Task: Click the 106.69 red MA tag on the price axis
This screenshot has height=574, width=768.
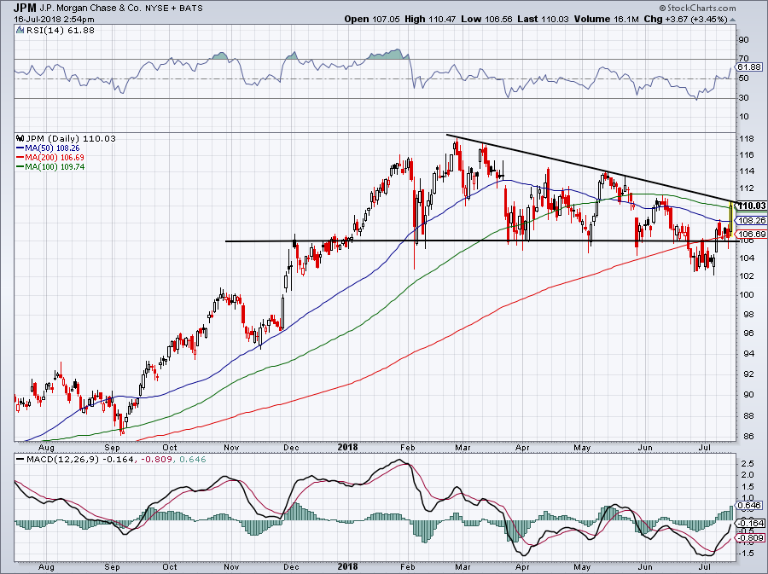Action: coord(751,235)
